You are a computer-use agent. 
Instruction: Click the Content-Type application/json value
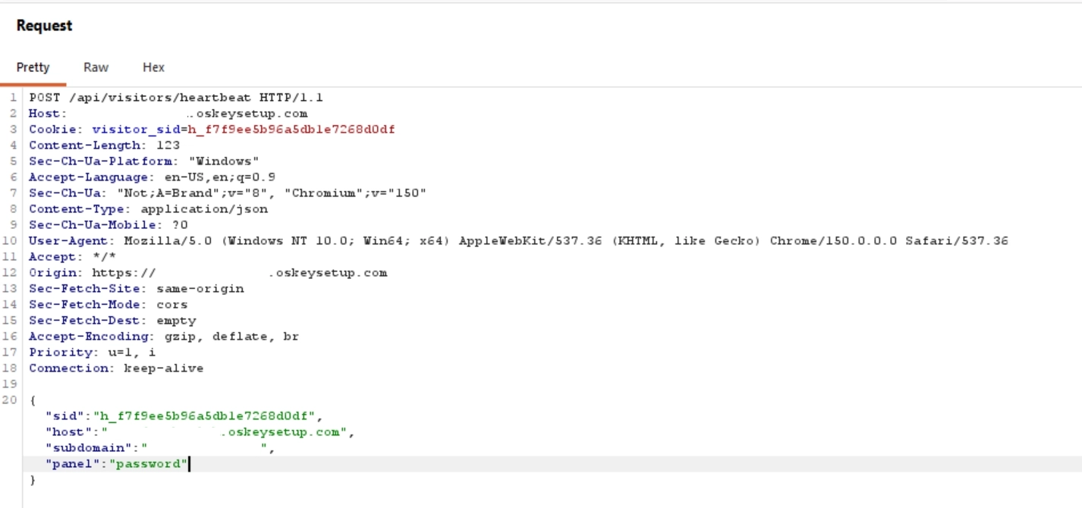[x=204, y=209]
